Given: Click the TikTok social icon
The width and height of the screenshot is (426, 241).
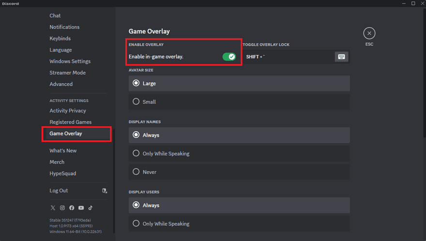Looking at the screenshot, I should [91, 208].
